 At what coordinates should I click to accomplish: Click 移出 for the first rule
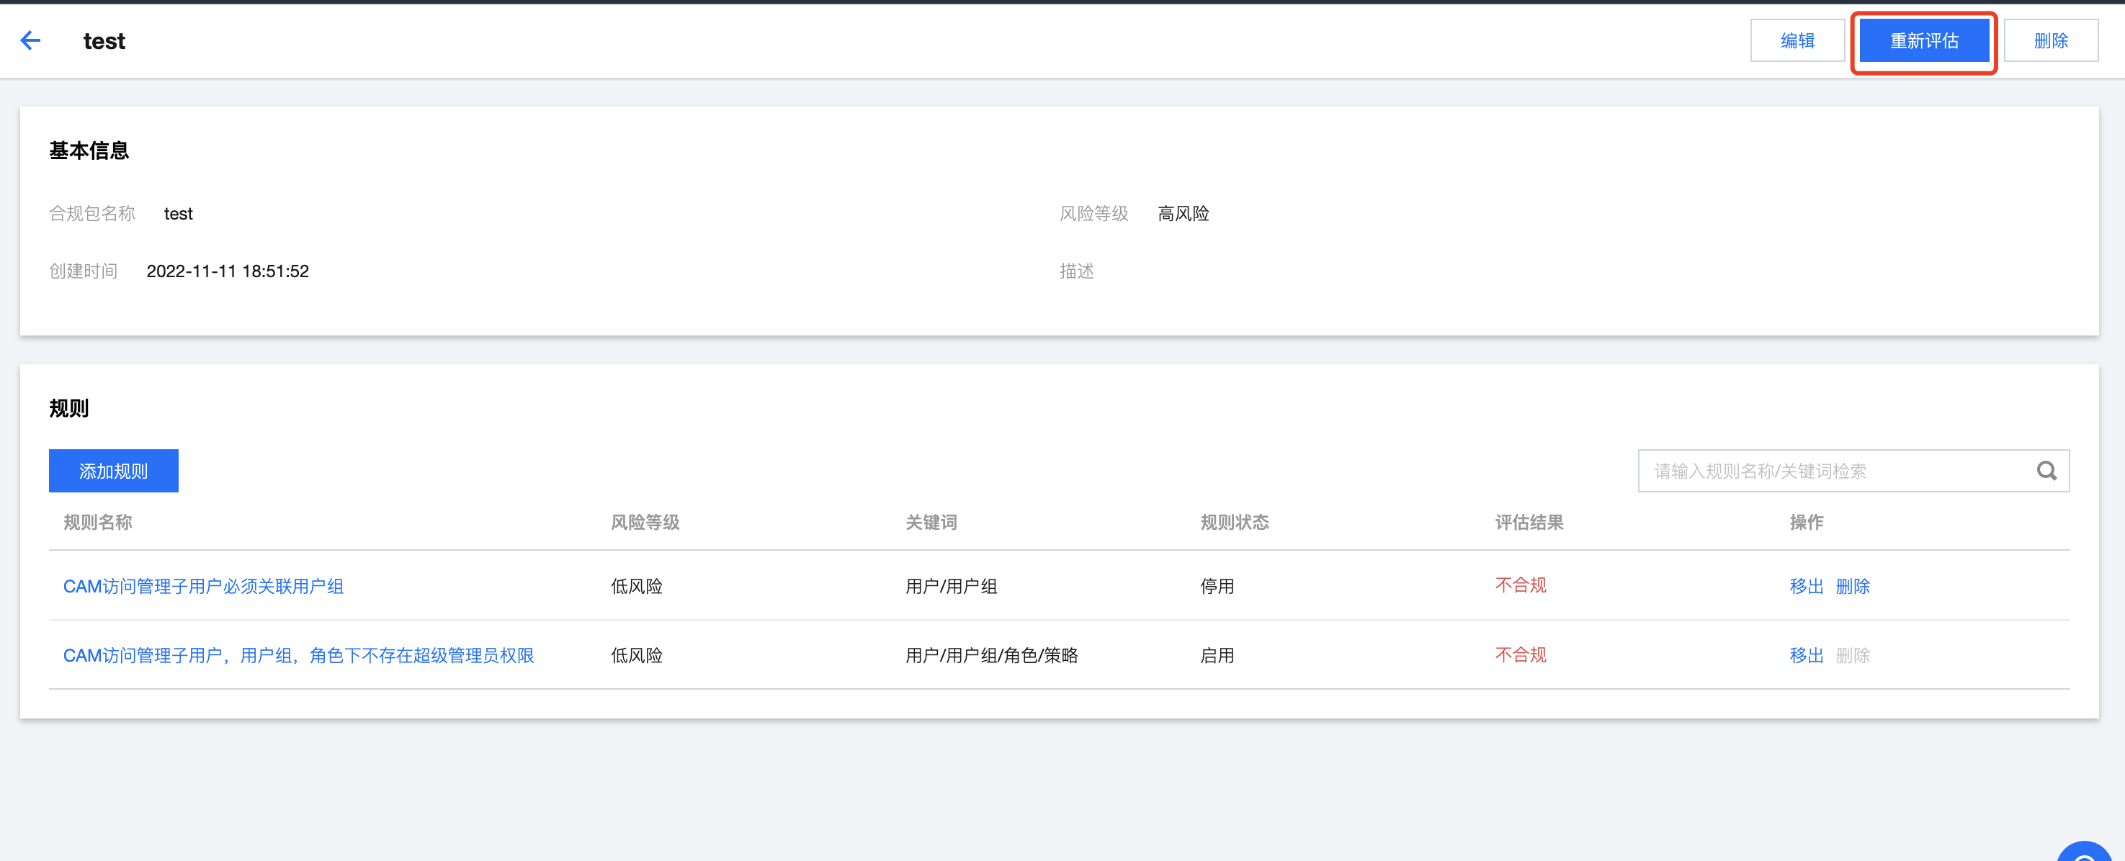[1806, 587]
